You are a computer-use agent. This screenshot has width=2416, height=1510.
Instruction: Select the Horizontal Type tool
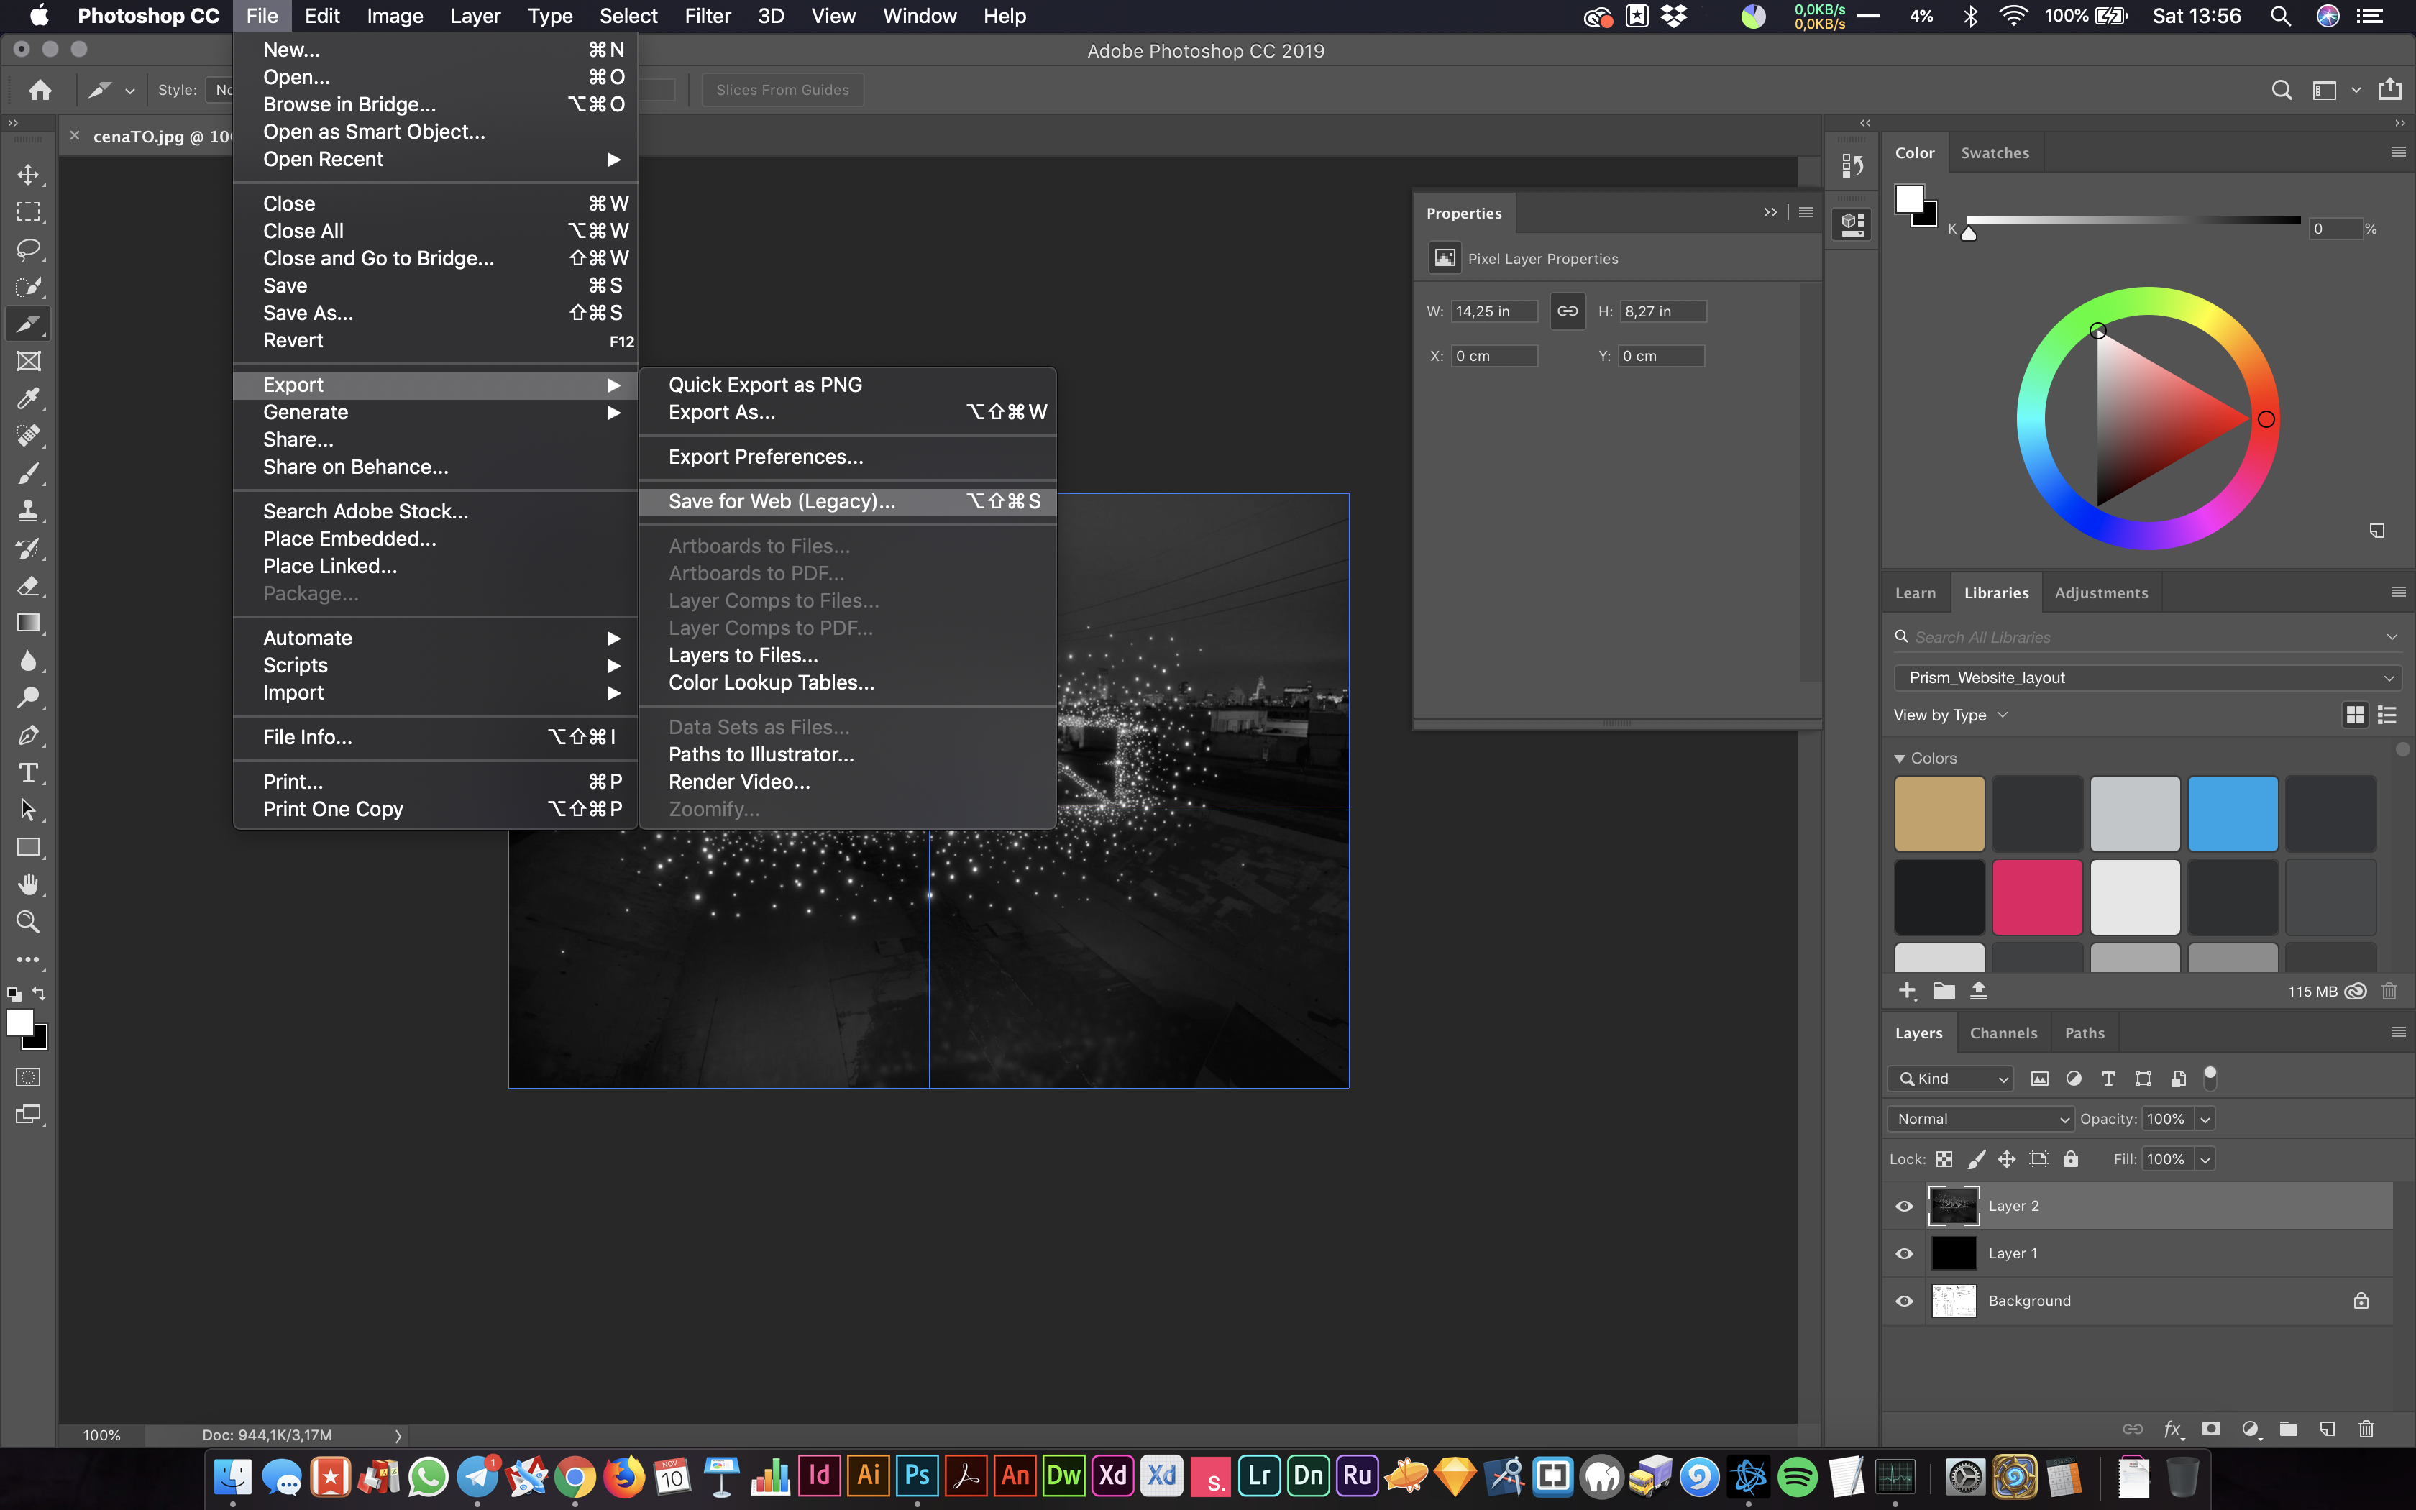tap(28, 773)
